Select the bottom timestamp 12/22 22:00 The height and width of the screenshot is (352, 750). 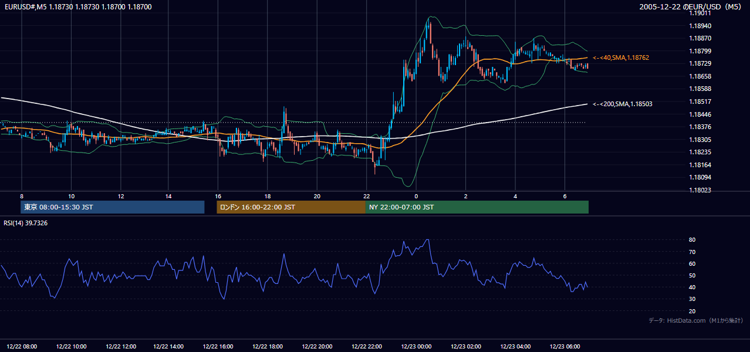[x=367, y=346]
